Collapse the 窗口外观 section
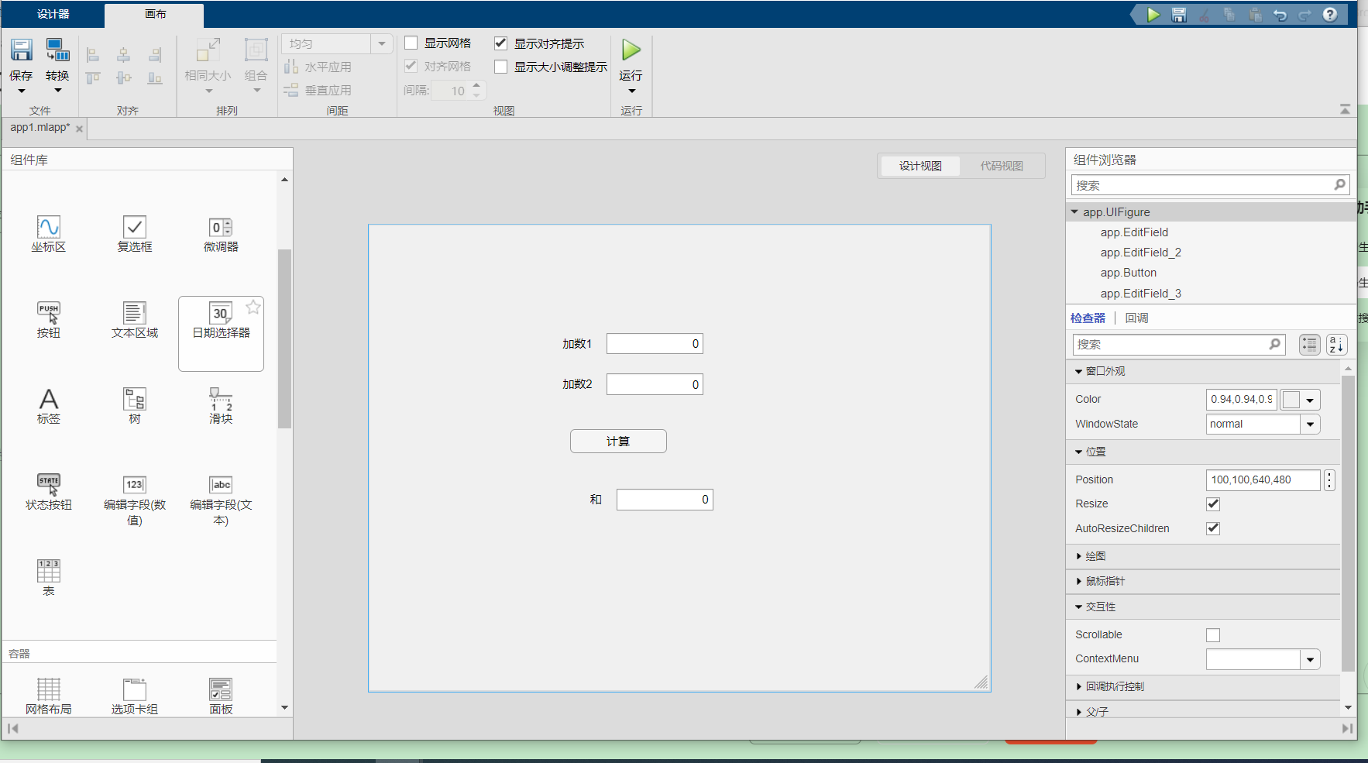 tap(1078, 372)
